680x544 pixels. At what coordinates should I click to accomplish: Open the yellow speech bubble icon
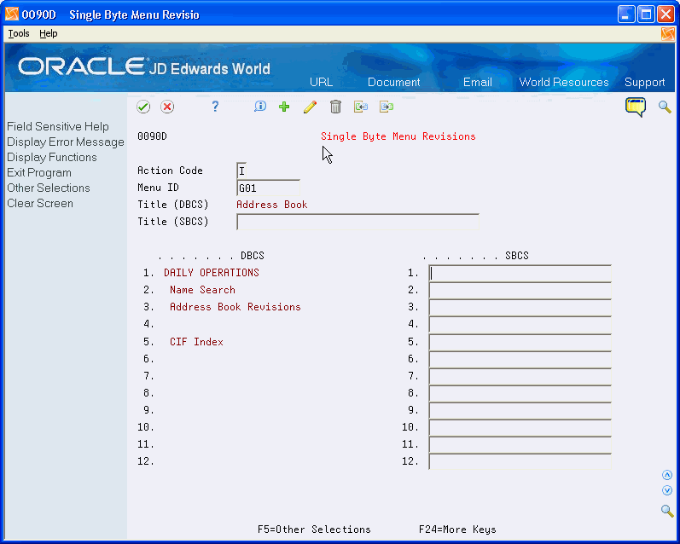[636, 107]
